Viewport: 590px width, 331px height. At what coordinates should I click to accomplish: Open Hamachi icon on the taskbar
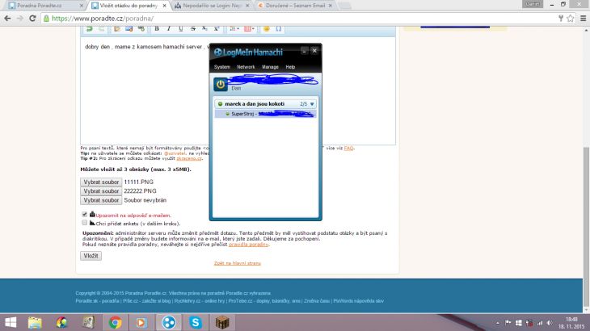pyautogui.click(x=169, y=322)
